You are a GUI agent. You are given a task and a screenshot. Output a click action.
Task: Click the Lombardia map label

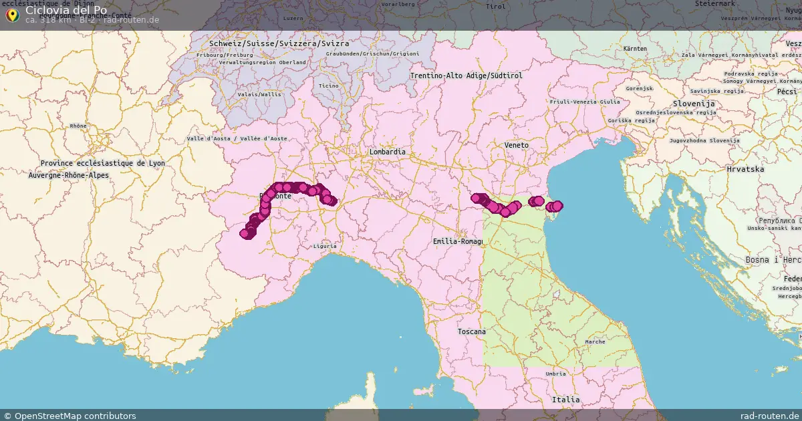coord(388,152)
